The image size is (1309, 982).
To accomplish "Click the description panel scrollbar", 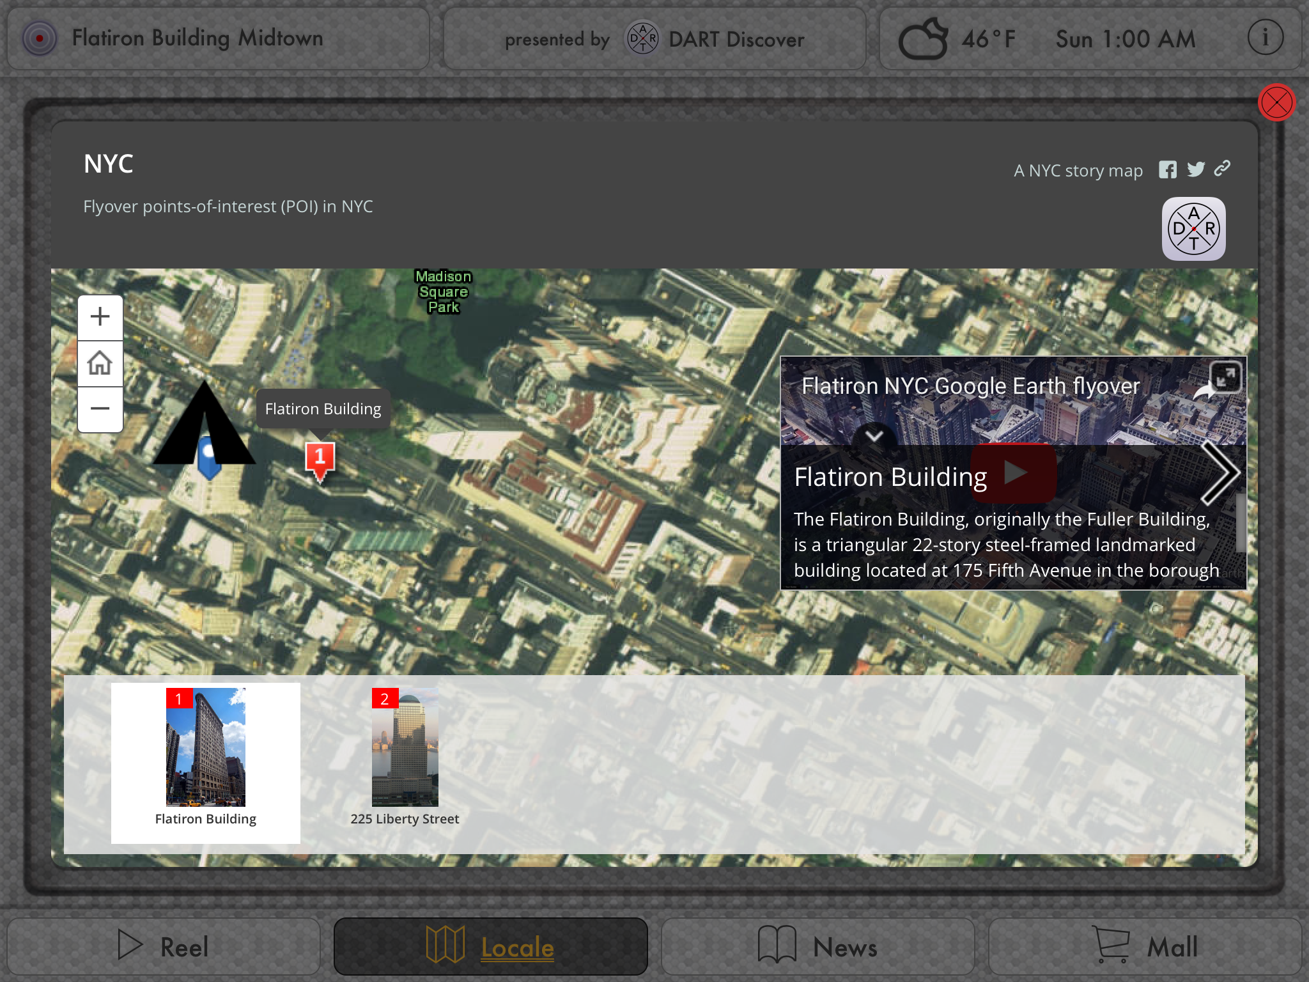I will [1240, 523].
